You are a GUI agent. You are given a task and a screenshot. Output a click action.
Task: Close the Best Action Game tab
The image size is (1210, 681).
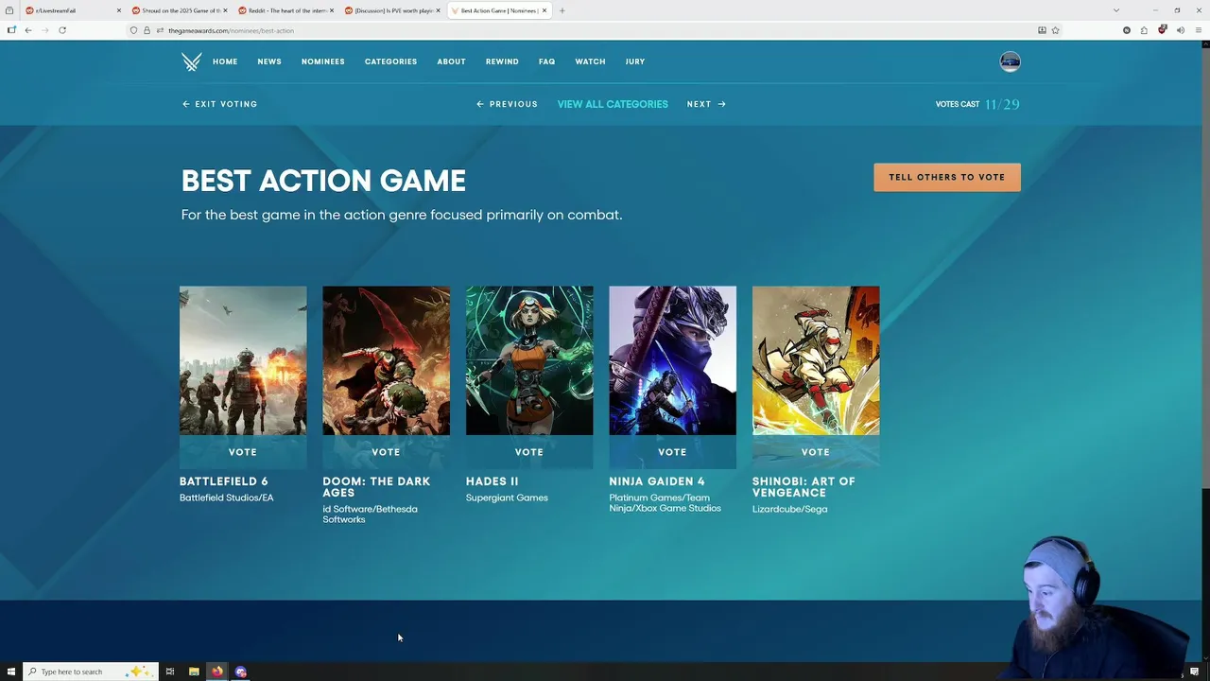coord(544,10)
